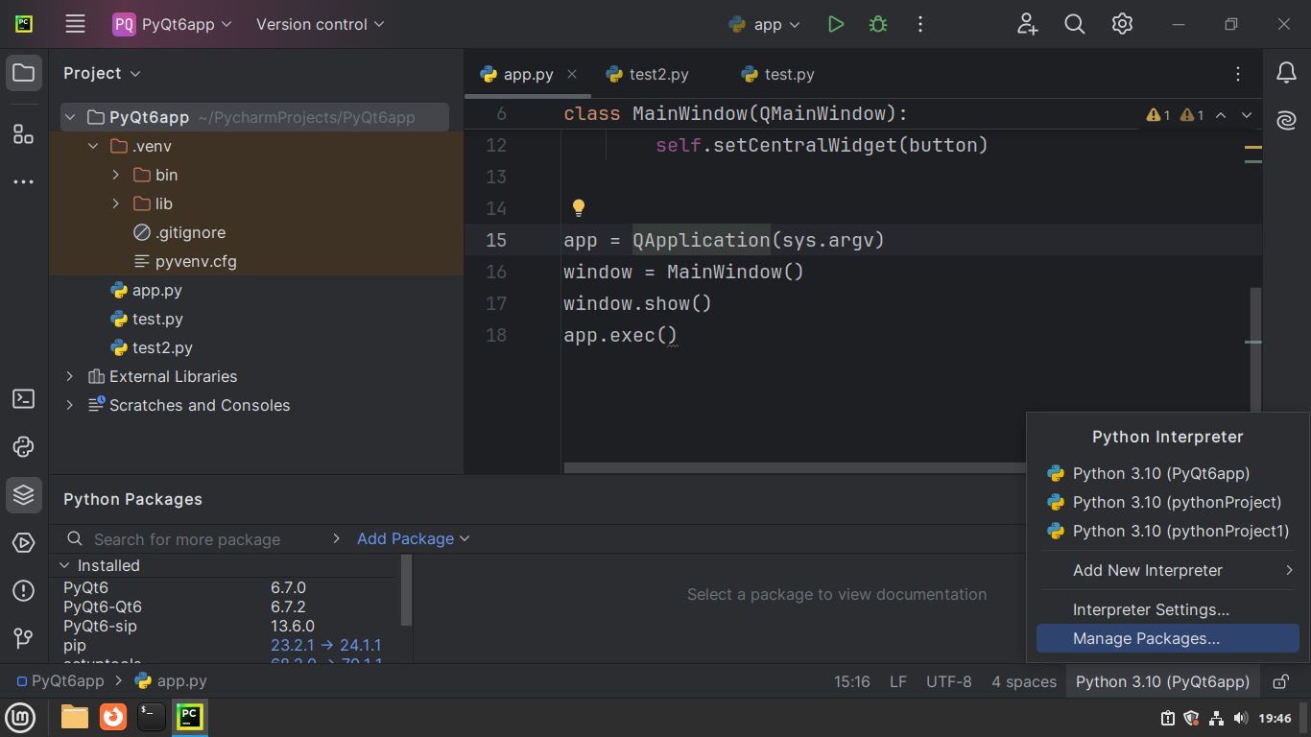Switch to the test2.py tab
The image size is (1311, 737).
coord(648,74)
